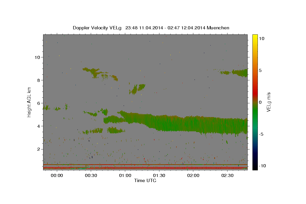Click the 01:00 time tick label
This screenshot has height=204, width=306.
pyautogui.click(x=125, y=176)
